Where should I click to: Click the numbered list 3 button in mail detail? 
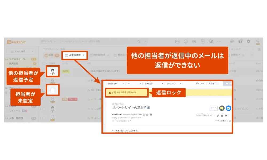pyautogui.click(x=214, y=108)
